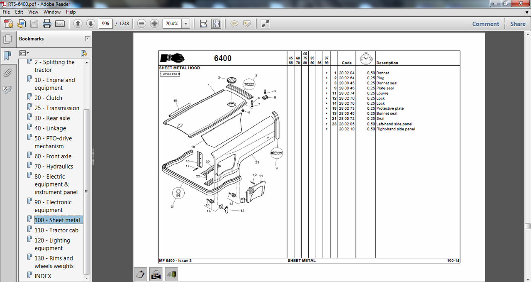Viewport: 531px width, 282px height.
Task: Click the Create PDF online toolbar icon
Action: click(8, 24)
